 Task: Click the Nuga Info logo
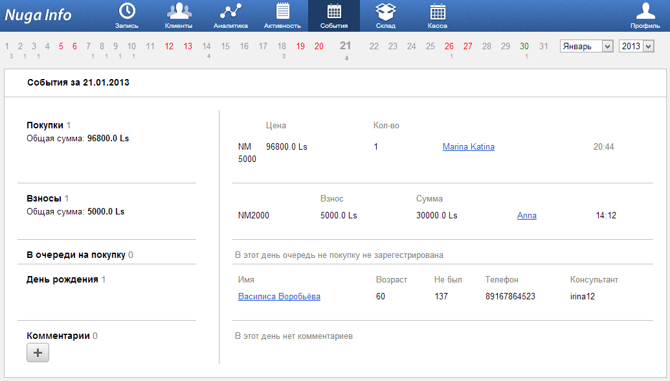pos(39,15)
